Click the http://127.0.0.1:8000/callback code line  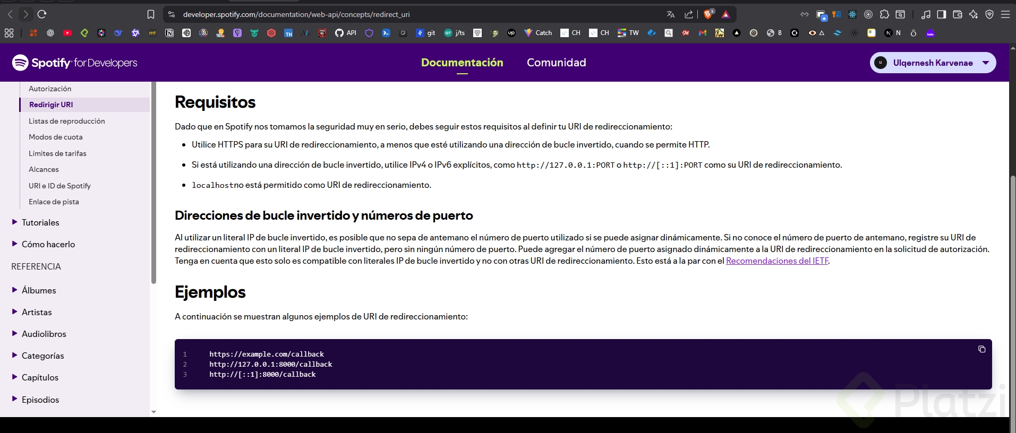click(x=271, y=364)
